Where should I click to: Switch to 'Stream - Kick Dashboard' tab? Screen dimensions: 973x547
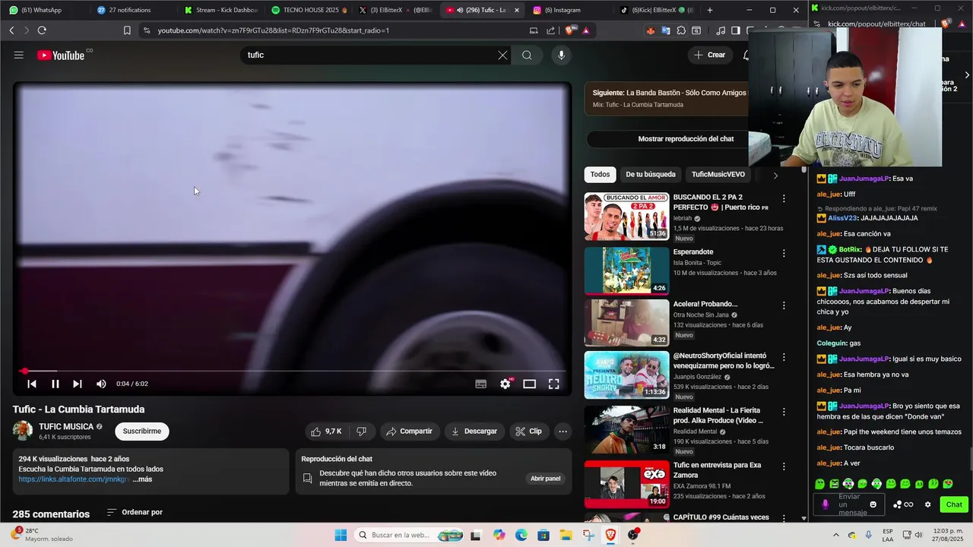220,10
